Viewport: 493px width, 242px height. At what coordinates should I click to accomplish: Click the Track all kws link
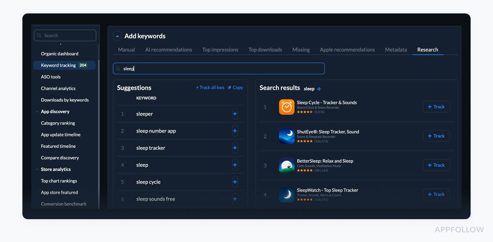coord(210,87)
